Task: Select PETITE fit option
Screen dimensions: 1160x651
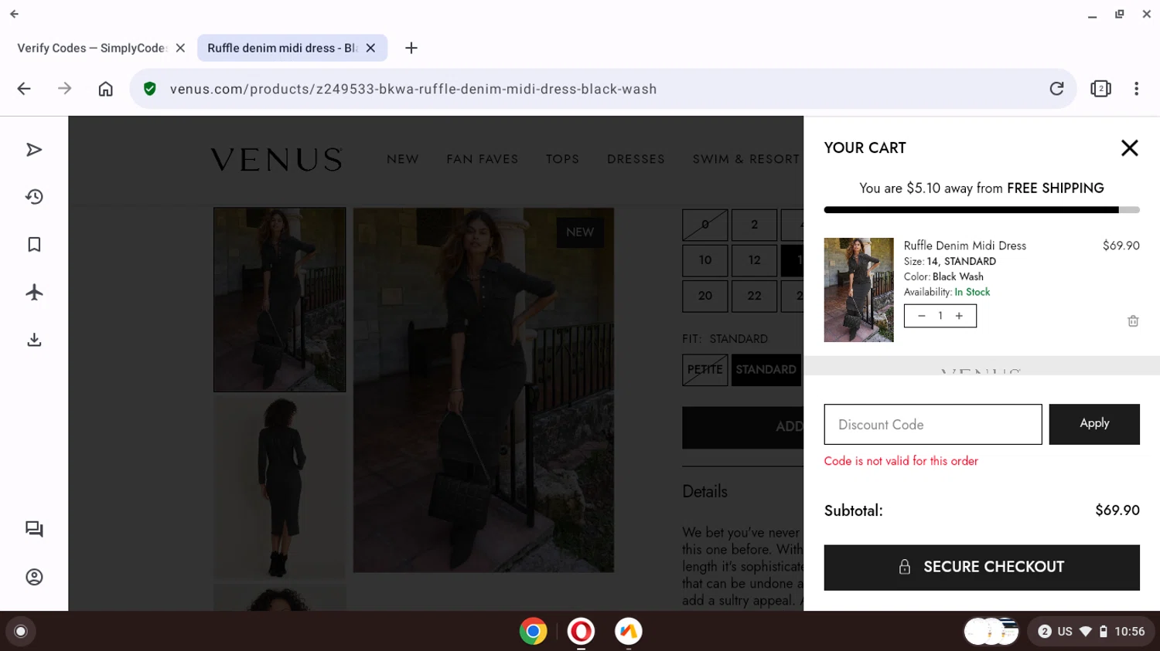Action: [x=705, y=370]
